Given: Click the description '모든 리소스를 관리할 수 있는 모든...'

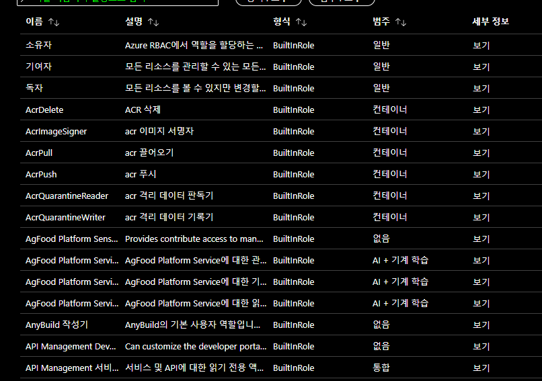Looking at the screenshot, I should click(195, 67).
